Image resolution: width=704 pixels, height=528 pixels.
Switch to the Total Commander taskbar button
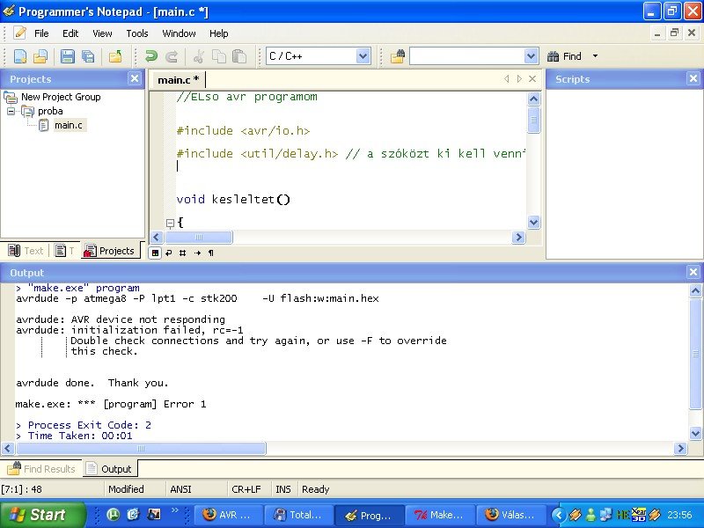[x=298, y=515]
